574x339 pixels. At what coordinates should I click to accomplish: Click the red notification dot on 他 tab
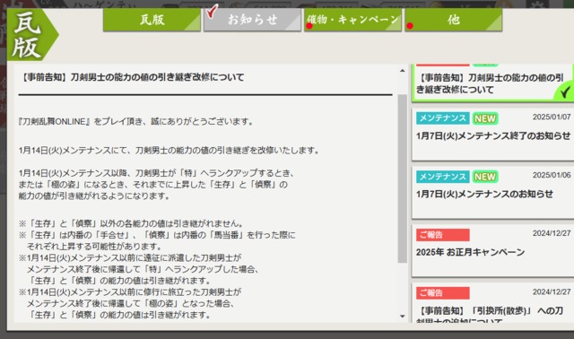pyautogui.click(x=410, y=26)
